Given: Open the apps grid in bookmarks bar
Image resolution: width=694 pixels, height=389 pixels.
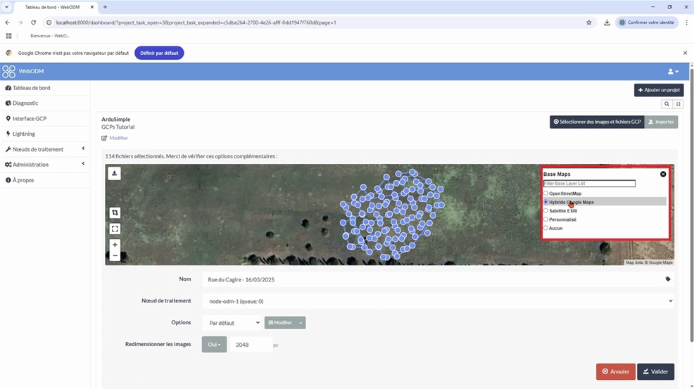Looking at the screenshot, I should [x=8, y=36].
